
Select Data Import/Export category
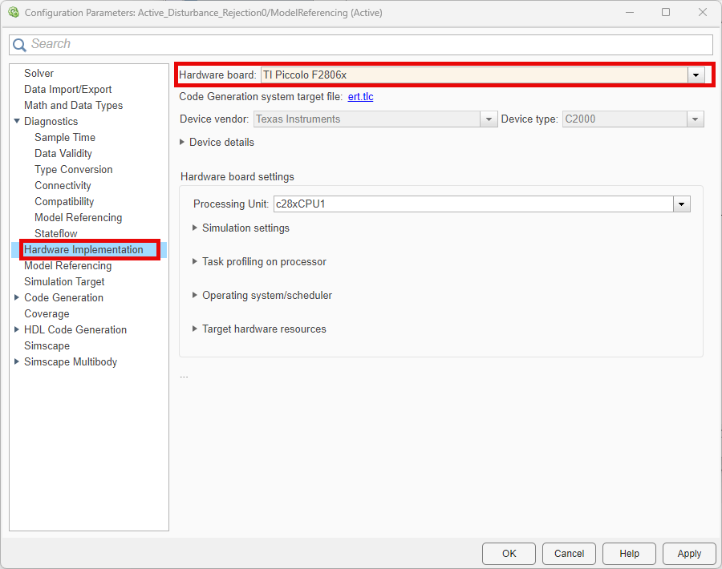click(x=68, y=90)
